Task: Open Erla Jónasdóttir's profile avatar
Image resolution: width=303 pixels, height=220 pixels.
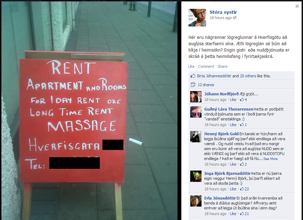Action: pos(196,201)
